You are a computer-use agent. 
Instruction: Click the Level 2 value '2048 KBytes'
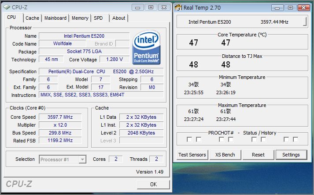141,133
